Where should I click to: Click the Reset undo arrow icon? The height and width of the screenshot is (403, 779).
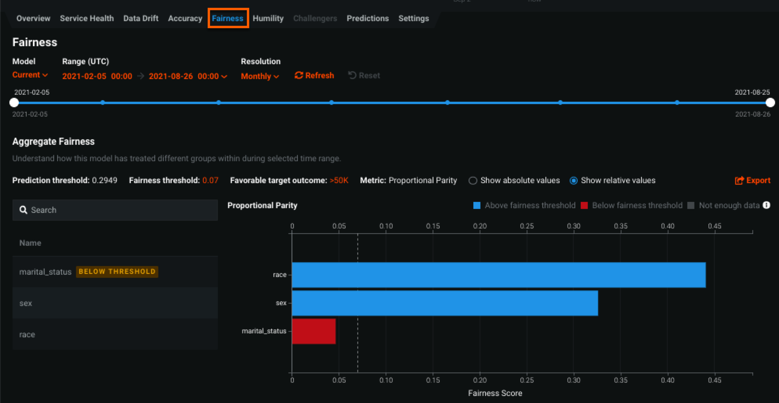pyautogui.click(x=352, y=76)
